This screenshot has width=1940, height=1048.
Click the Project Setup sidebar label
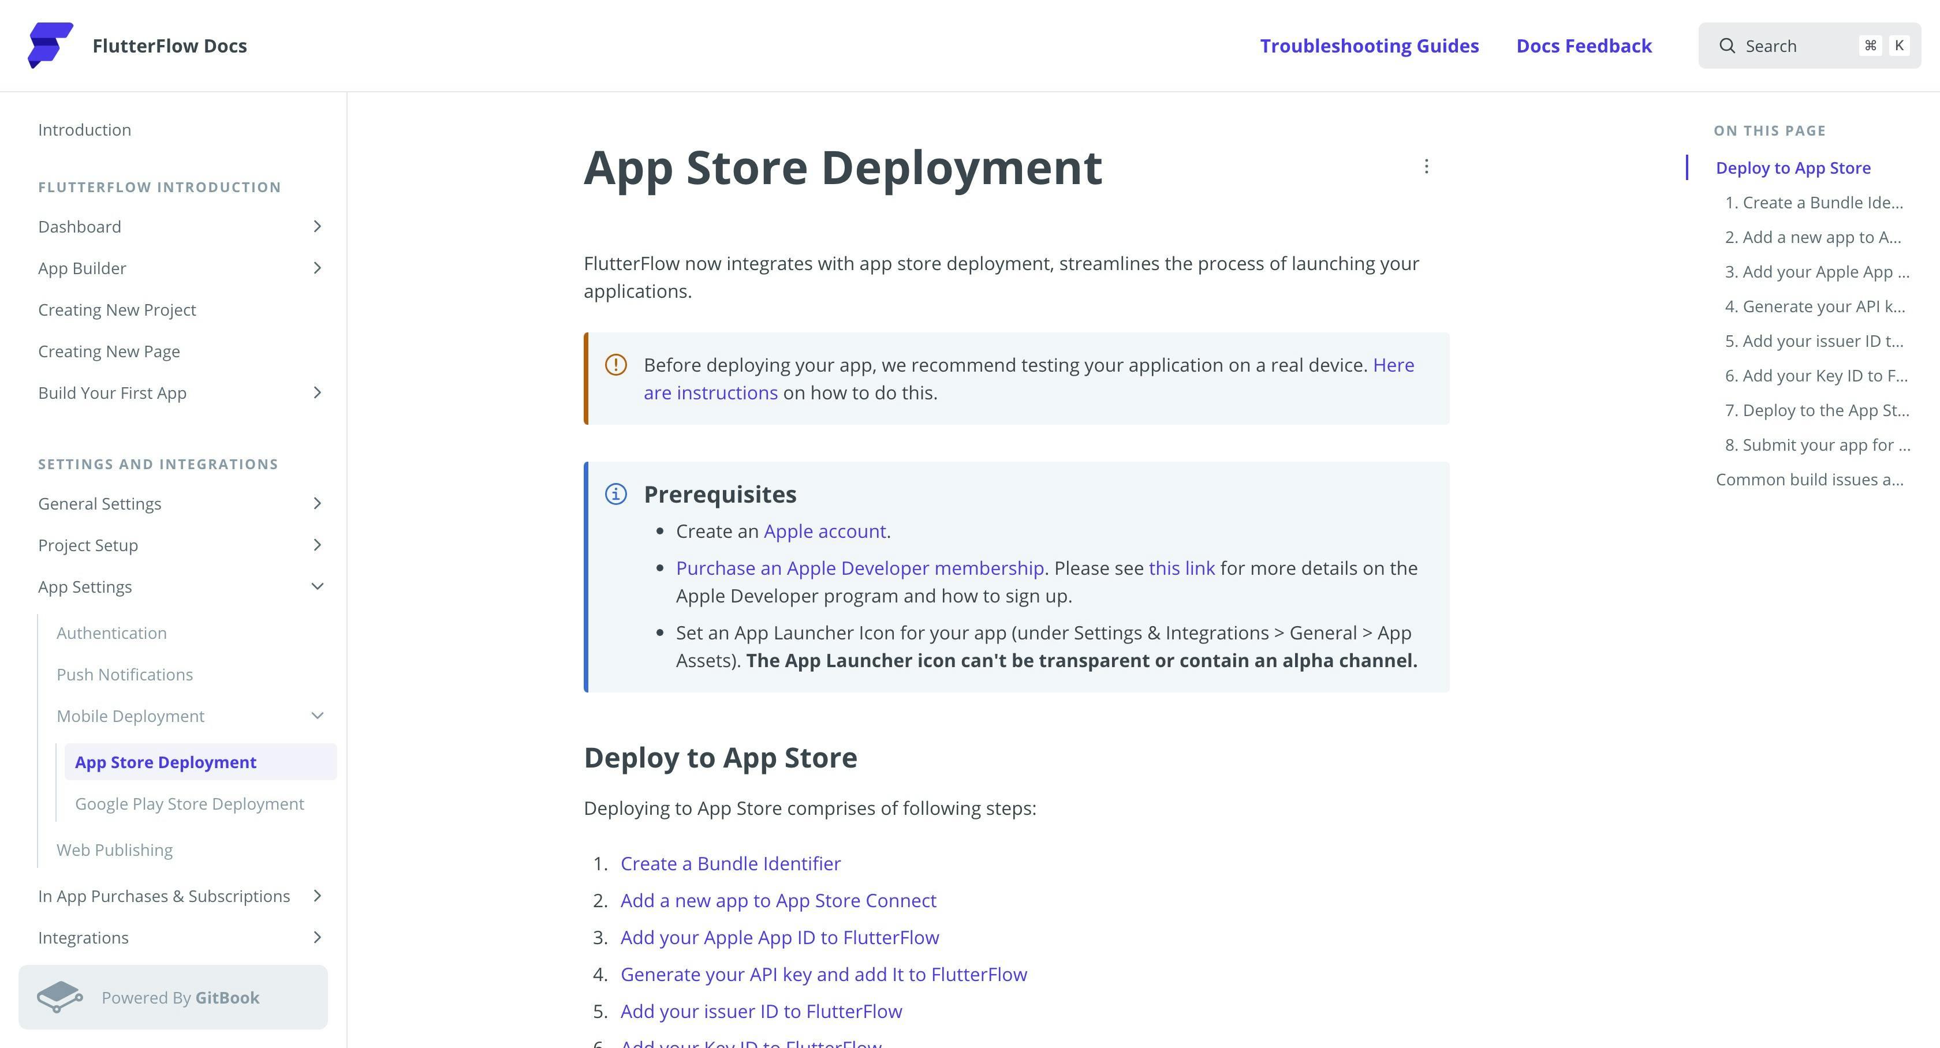(x=87, y=545)
